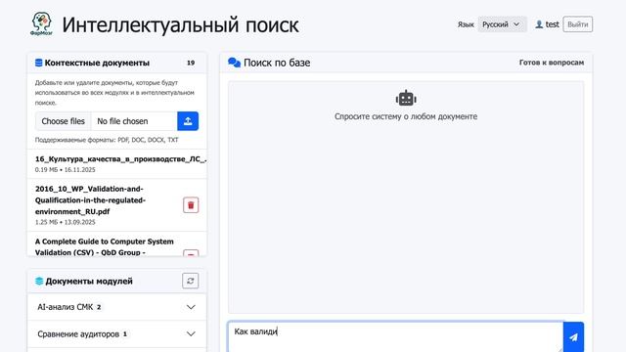Click the Спросите систему о любом документе text
626x352 pixels.
406,116
